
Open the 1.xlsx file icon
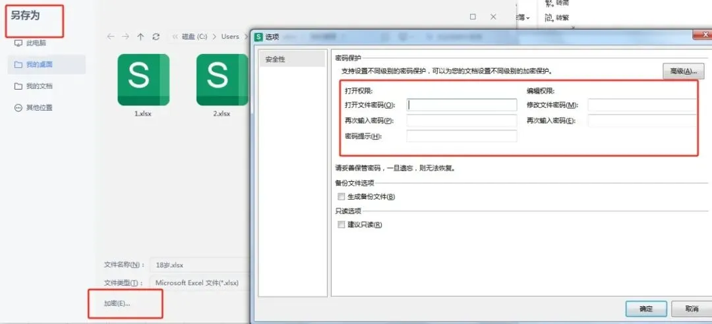click(144, 80)
